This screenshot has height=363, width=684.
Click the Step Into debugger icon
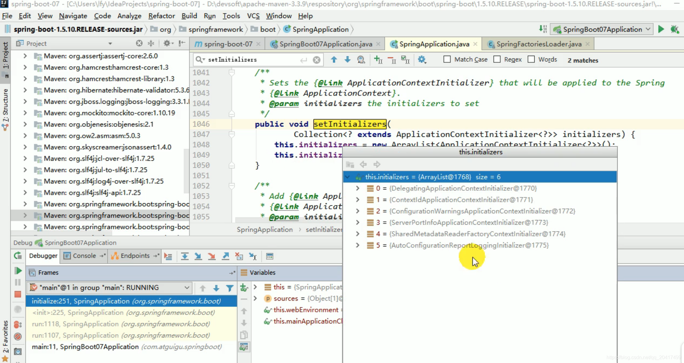pos(198,256)
